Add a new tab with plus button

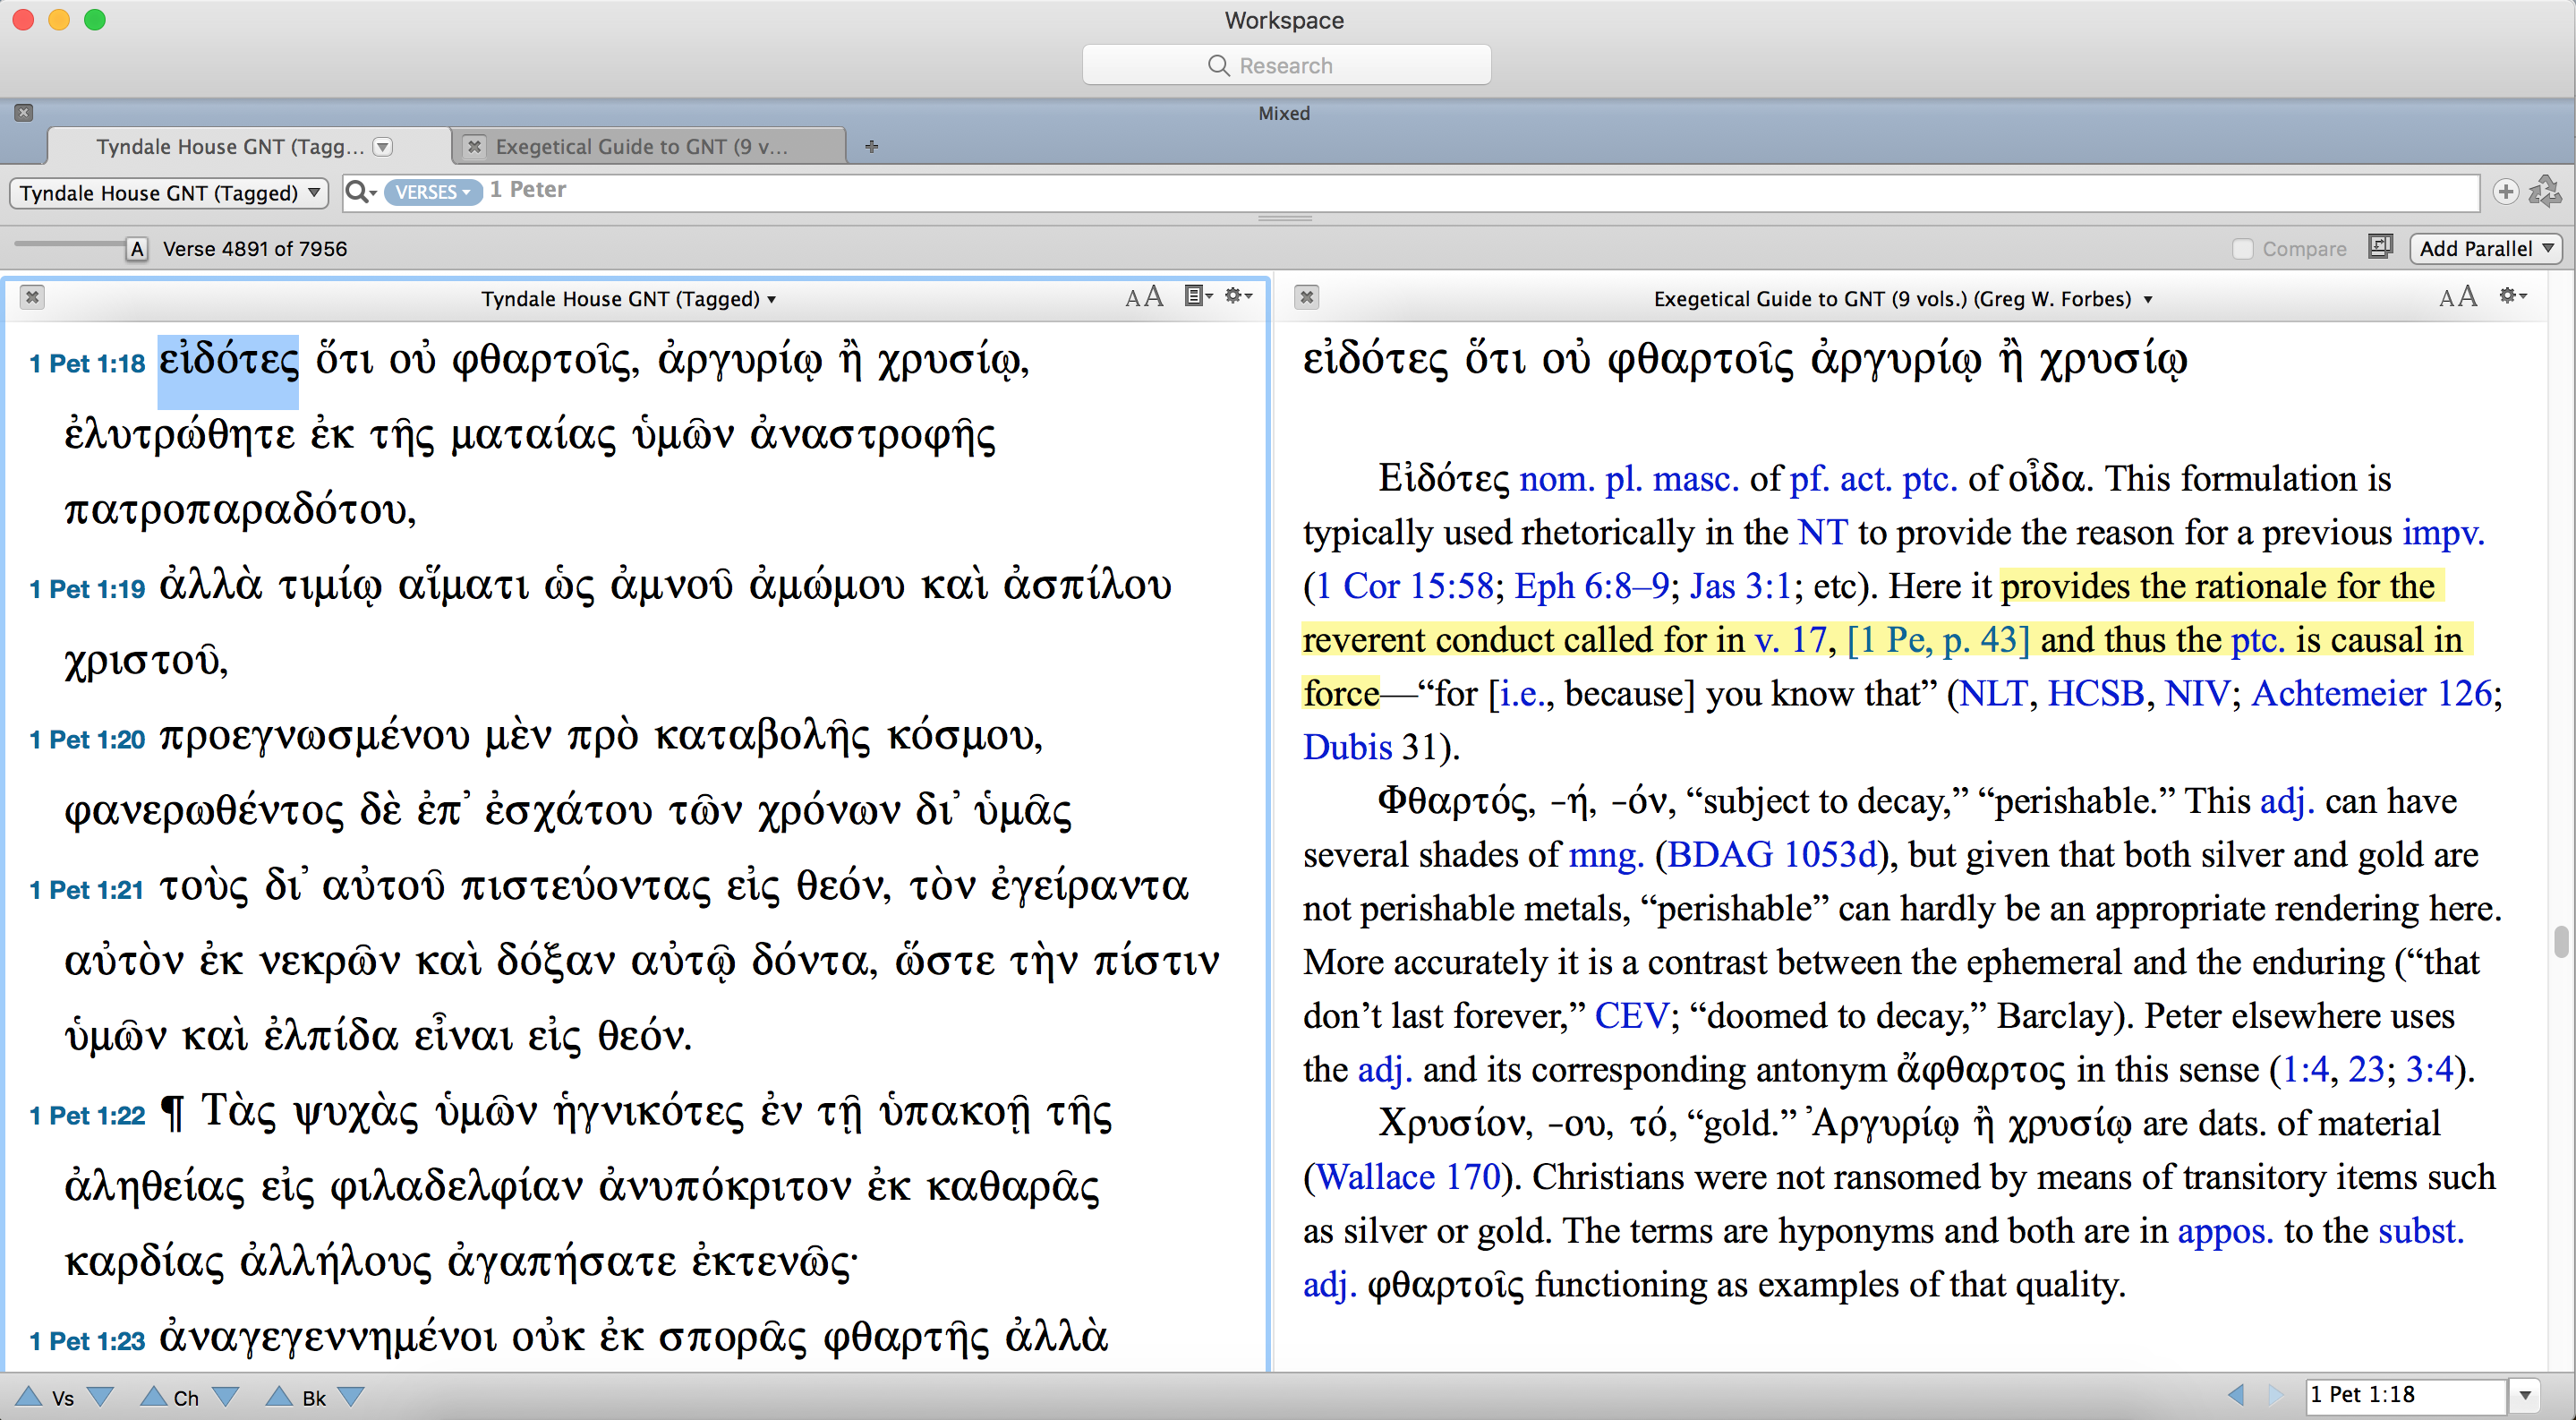click(871, 147)
